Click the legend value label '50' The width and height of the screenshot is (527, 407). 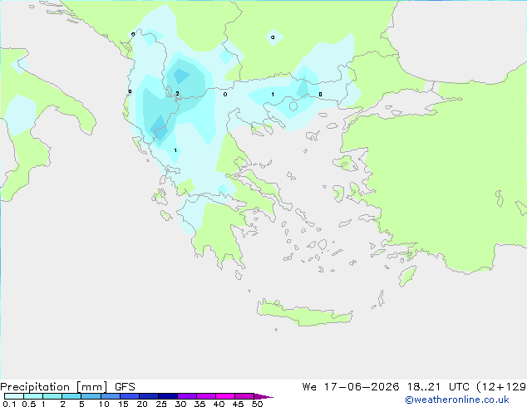point(258,404)
